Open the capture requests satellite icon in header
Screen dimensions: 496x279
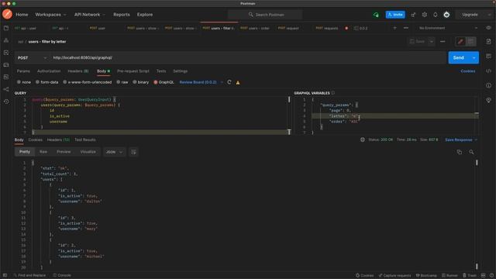413,15
